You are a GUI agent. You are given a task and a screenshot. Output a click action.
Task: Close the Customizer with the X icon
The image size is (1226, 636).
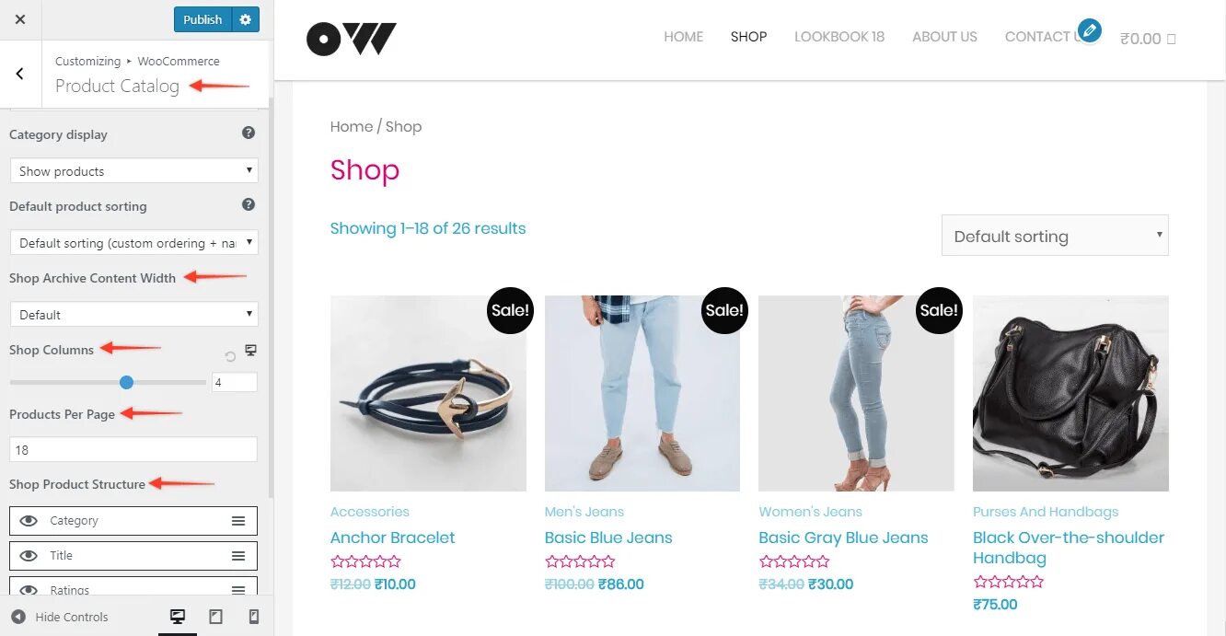pyautogui.click(x=20, y=19)
